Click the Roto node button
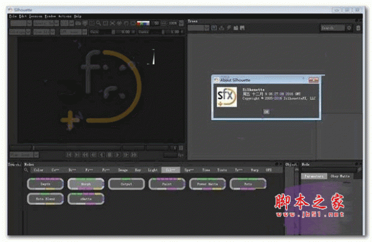This screenshot has height=242, width=372. [x=248, y=184]
